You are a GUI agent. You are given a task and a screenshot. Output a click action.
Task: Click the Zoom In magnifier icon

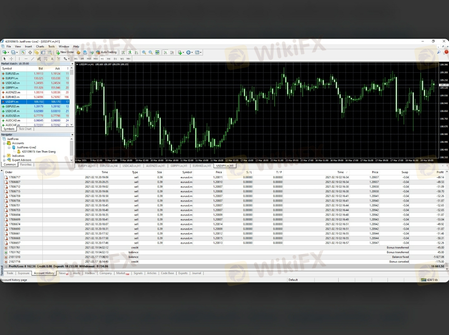(144, 52)
